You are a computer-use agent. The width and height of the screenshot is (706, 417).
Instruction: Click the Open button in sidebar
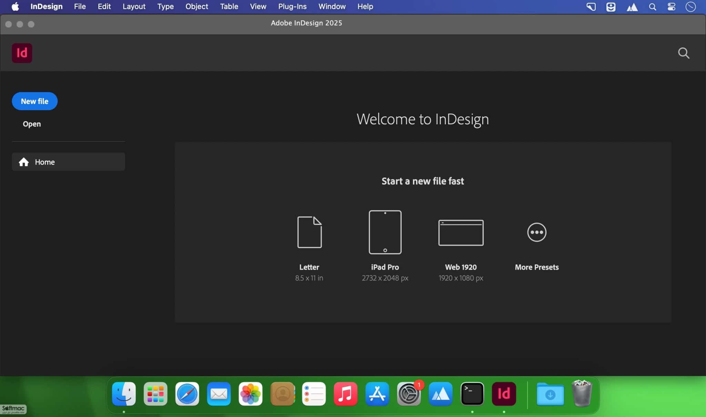tap(32, 124)
